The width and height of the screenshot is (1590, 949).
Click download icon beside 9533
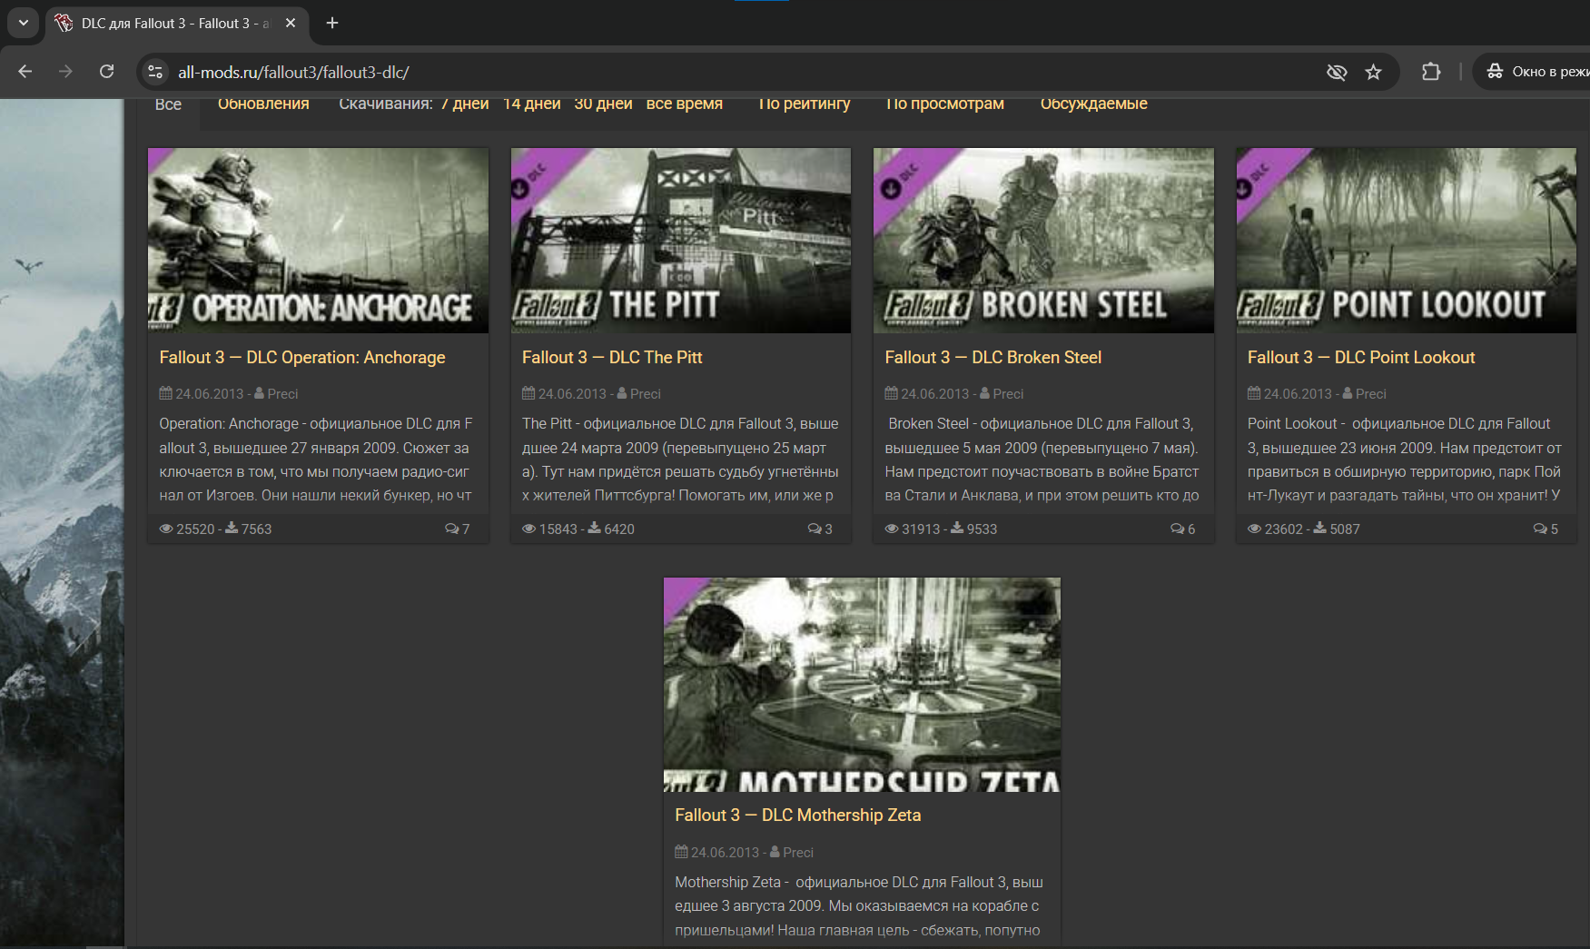coord(957,528)
